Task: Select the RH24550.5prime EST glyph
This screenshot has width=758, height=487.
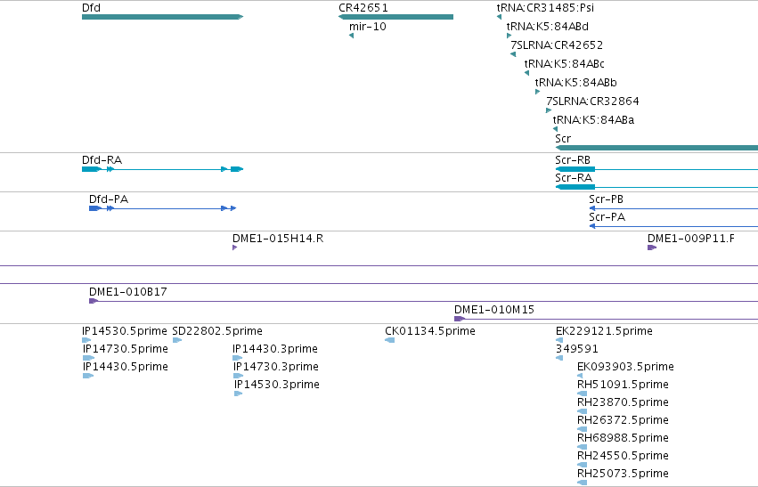Action: [582, 465]
